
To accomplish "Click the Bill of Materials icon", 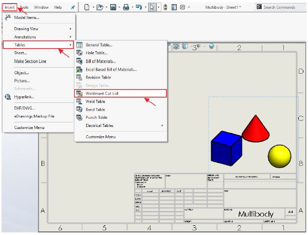I will tap(79, 61).
